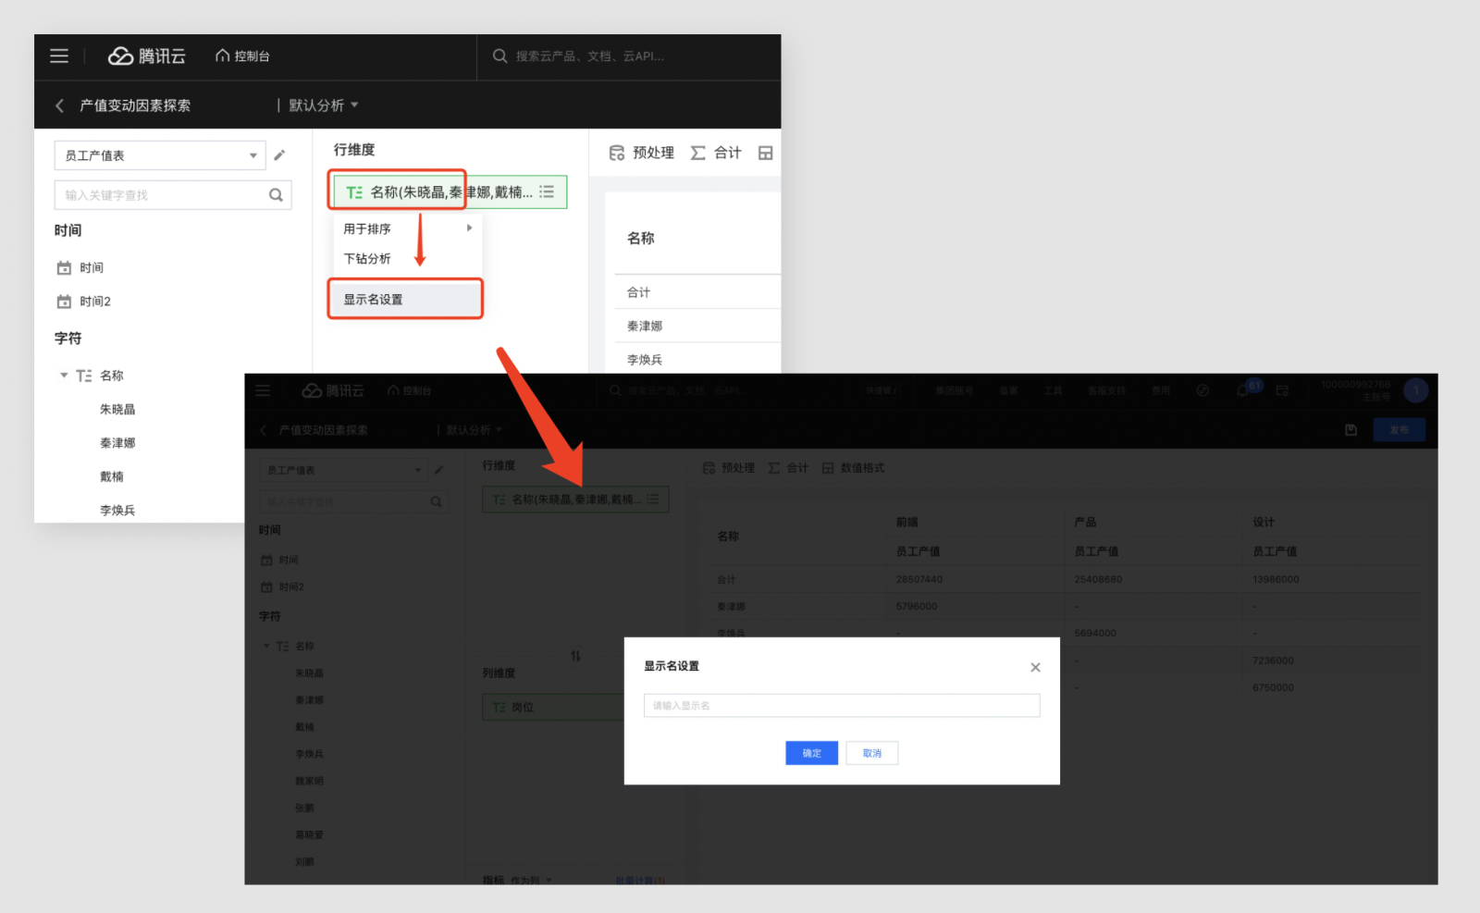1480x913 pixels.
Task: Click the list icon on the bright 名称 pill
Action: [x=548, y=192]
